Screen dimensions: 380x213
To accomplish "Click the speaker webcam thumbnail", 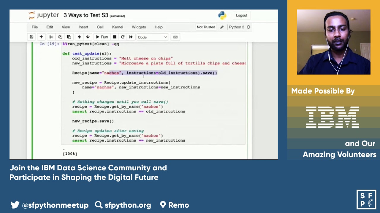I will click(333, 42).
